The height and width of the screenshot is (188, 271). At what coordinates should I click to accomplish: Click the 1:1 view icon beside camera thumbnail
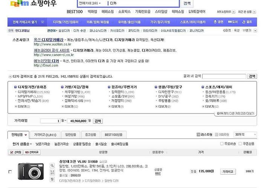(52, 172)
